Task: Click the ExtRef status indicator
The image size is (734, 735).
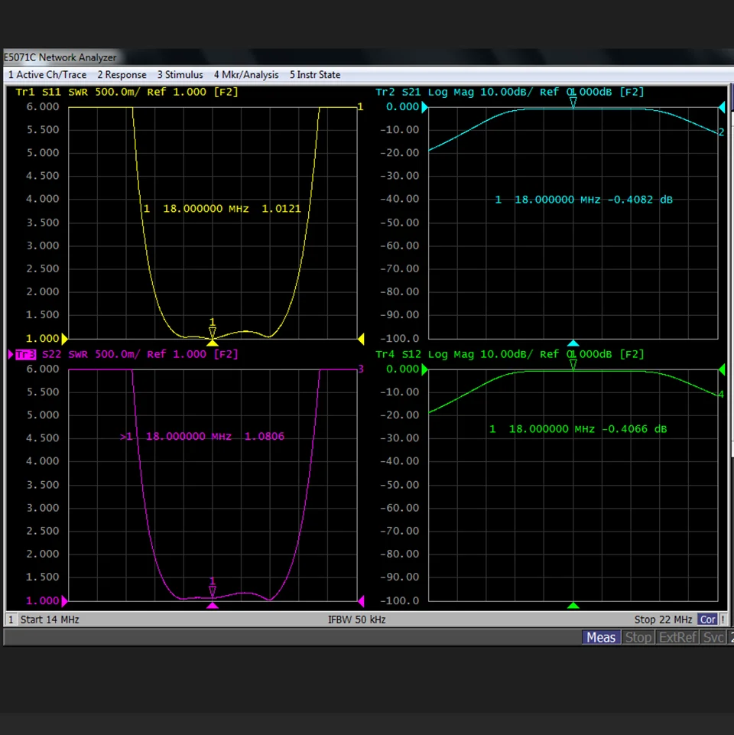Action: [x=677, y=638]
